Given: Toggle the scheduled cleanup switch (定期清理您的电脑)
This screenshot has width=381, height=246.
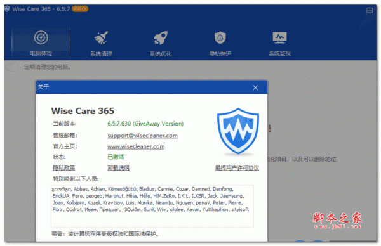Looking at the screenshot, I should [12, 67].
